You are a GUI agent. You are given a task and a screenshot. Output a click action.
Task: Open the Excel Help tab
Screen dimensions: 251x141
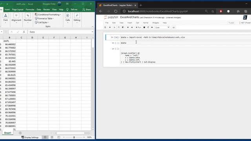(61, 9)
